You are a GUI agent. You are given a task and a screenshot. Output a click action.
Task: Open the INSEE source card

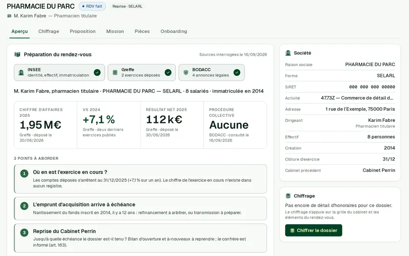59,72
